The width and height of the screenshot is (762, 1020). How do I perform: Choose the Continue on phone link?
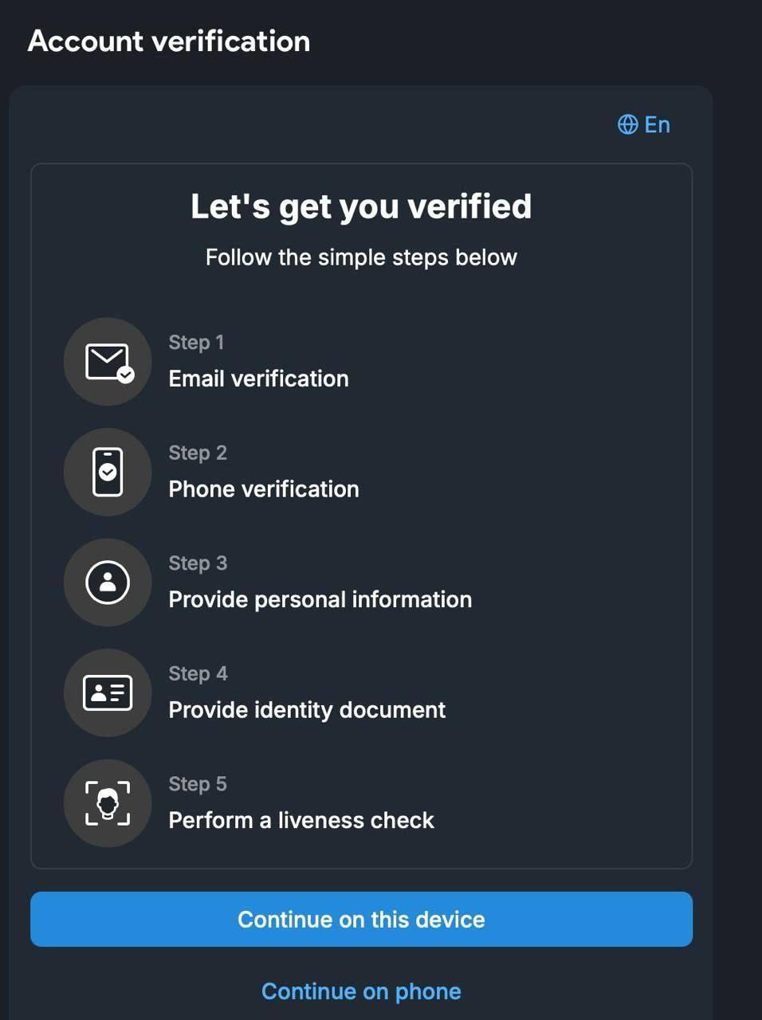pyautogui.click(x=361, y=991)
